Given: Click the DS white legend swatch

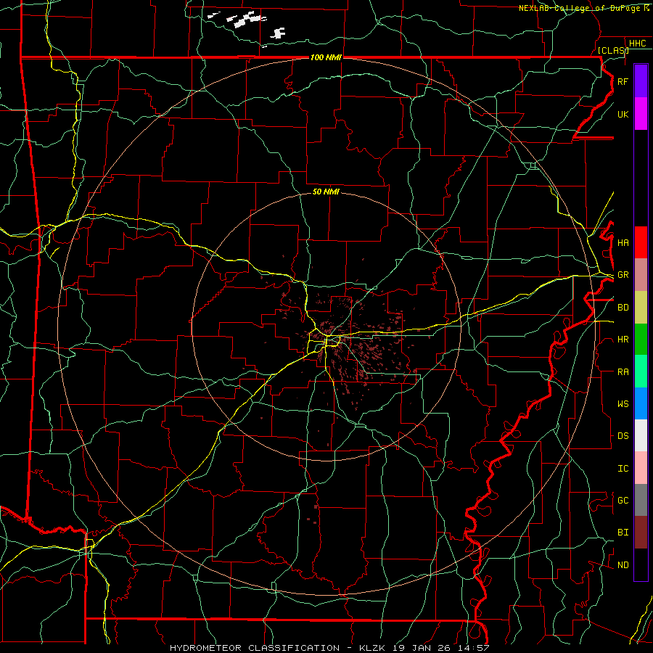Looking at the screenshot, I should 641,435.
